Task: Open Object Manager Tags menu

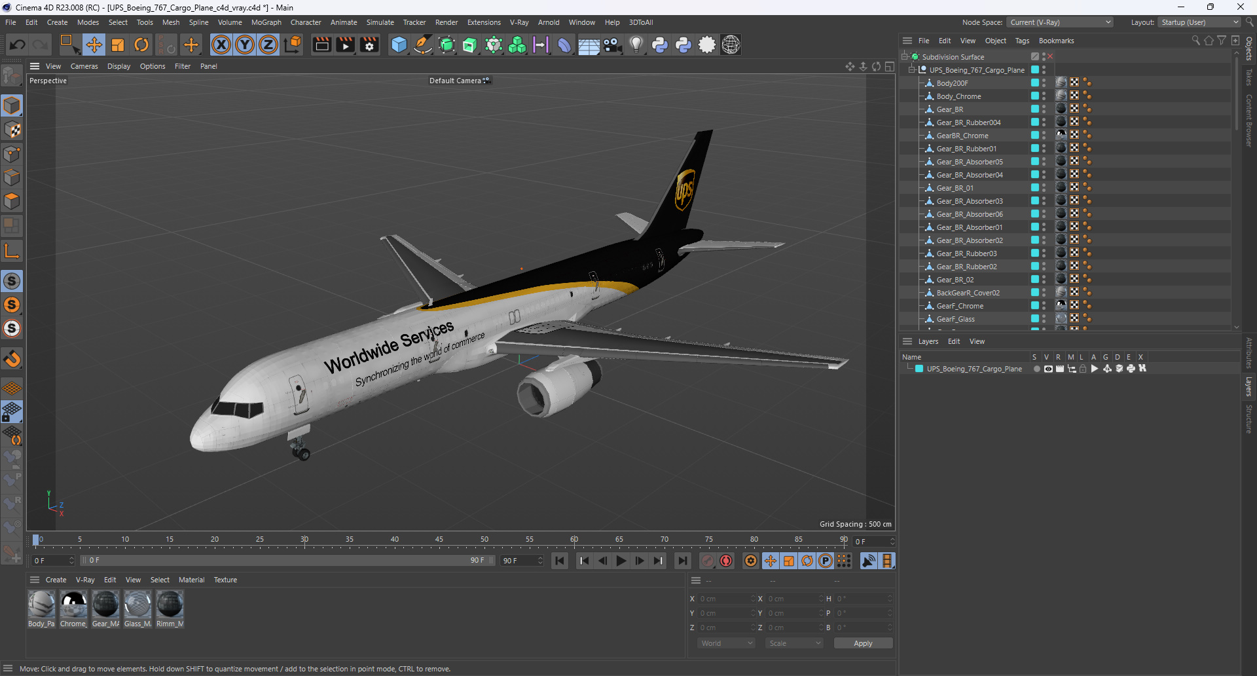Action: pyautogui.click(x=1022, y=41)
